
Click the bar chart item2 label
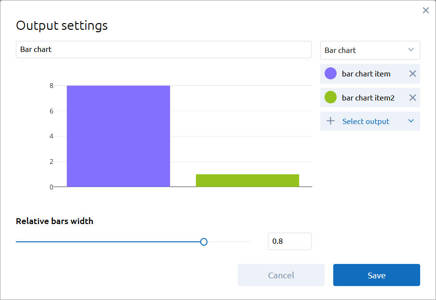pos(368,98)
